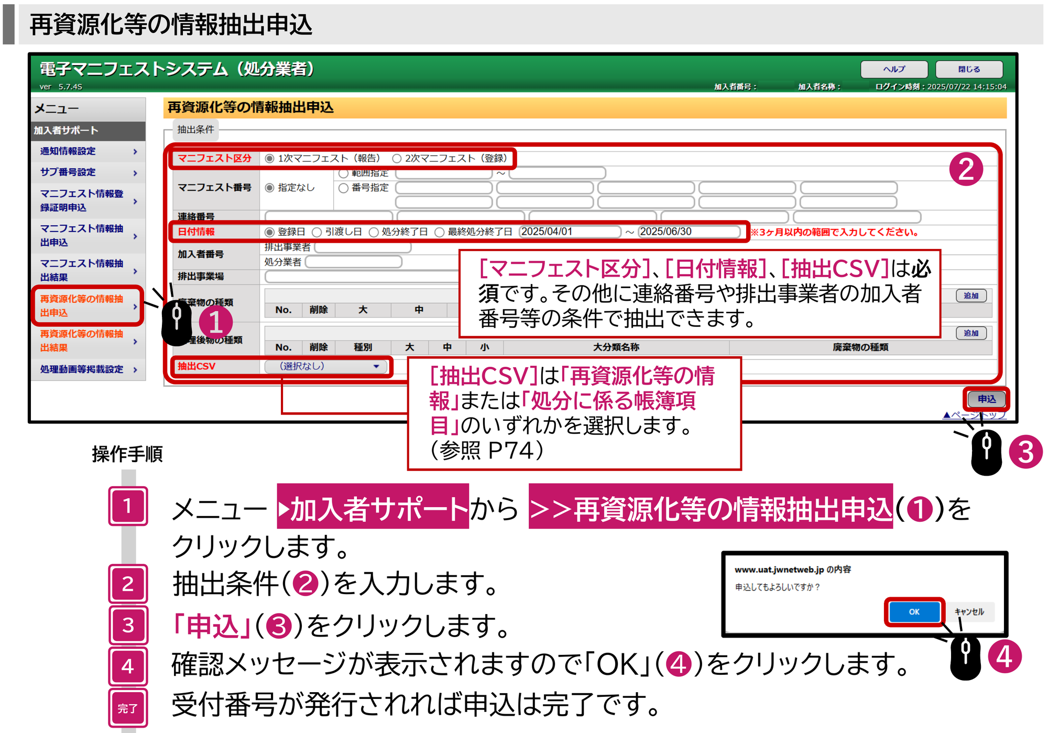Screen dimensions: 1048x733
Task: Open マニフェスト情報登録証明申込 menu item
Action: tap(88, 201)
